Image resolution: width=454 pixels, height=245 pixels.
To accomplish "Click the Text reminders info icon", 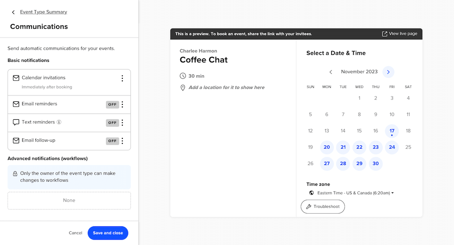I will point(59,122).
